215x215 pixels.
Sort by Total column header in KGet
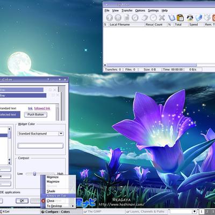click(x=181, y=25)
